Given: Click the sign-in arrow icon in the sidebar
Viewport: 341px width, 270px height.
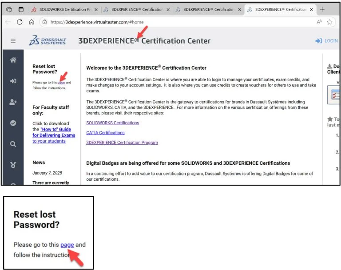Looking at the screenshot, I should point(13,81).
